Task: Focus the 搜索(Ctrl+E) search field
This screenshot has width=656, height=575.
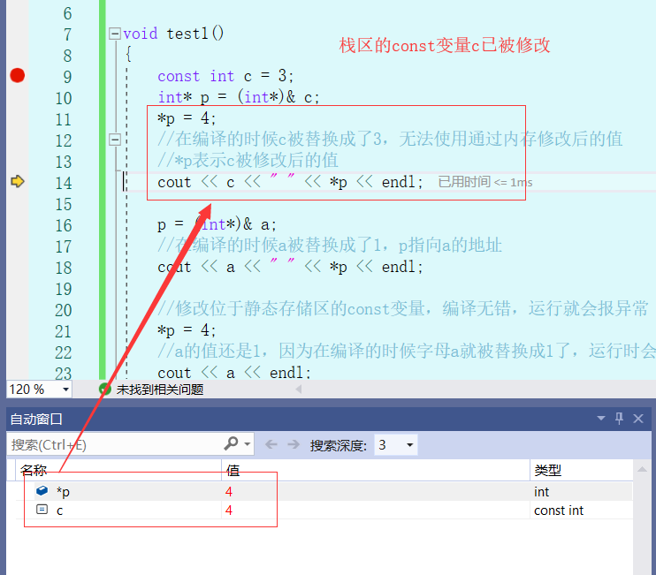Action: [113, 444]
